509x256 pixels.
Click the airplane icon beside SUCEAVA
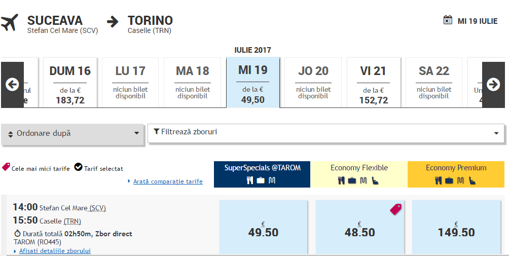coord(10,23)
